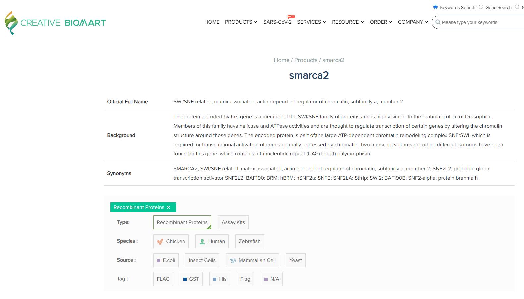The height and width of the screenshot is (299, 524).
Task: Click the Background row label
Action: coord(121,135)
